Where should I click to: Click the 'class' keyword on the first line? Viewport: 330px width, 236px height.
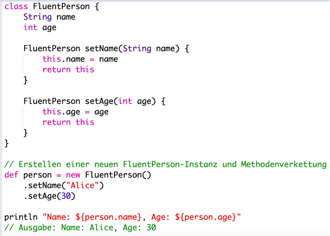pos(16,6)
